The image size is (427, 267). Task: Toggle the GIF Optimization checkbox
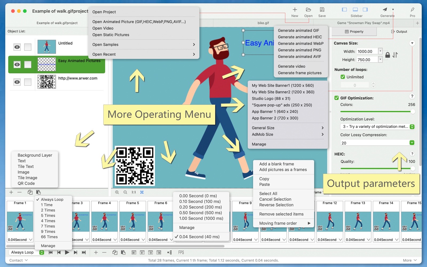pos(337,98)
